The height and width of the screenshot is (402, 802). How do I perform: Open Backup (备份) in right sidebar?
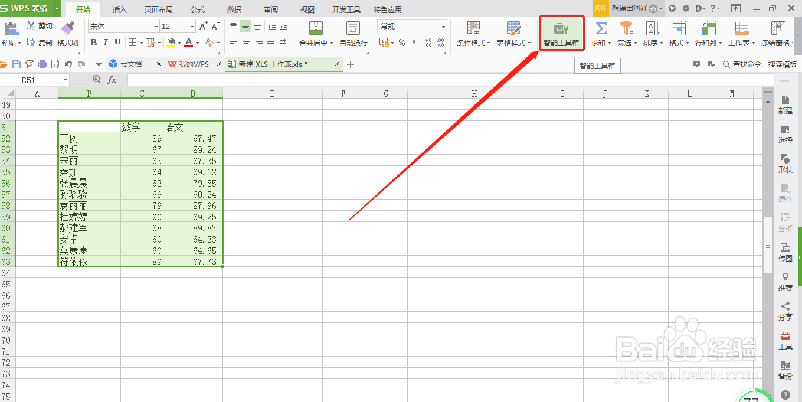[x=785, y=370]
